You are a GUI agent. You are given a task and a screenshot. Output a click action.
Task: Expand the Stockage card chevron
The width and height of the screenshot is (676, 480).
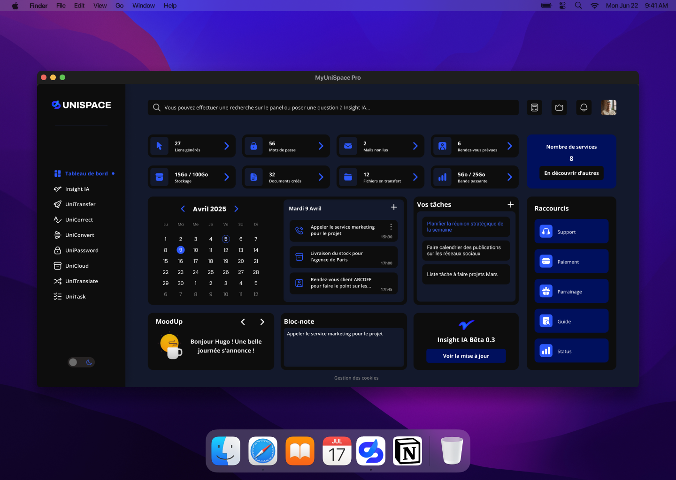(227, 177)
